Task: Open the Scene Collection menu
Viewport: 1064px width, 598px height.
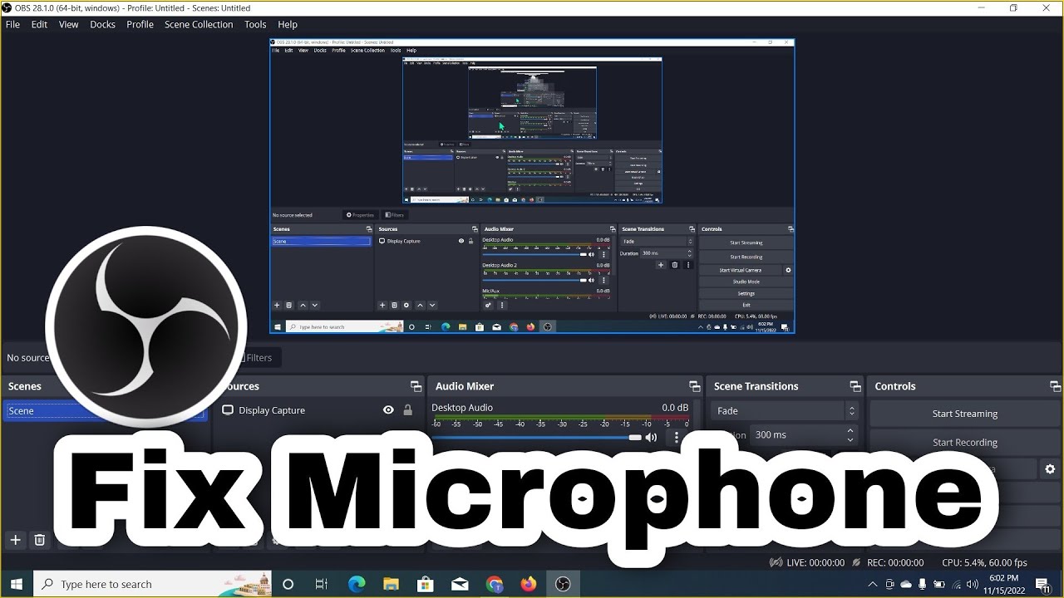Action: coord(199,24)
